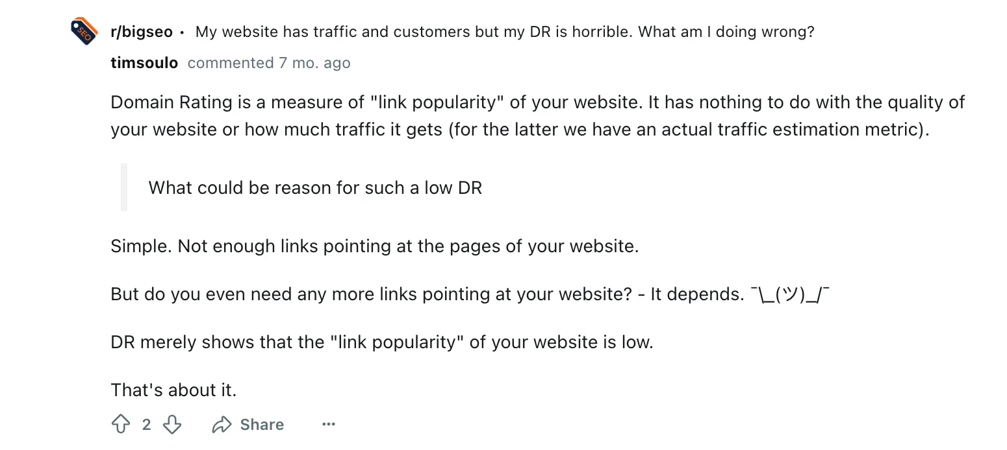Select the quoted 'What could be reason' text

(315, 187)
